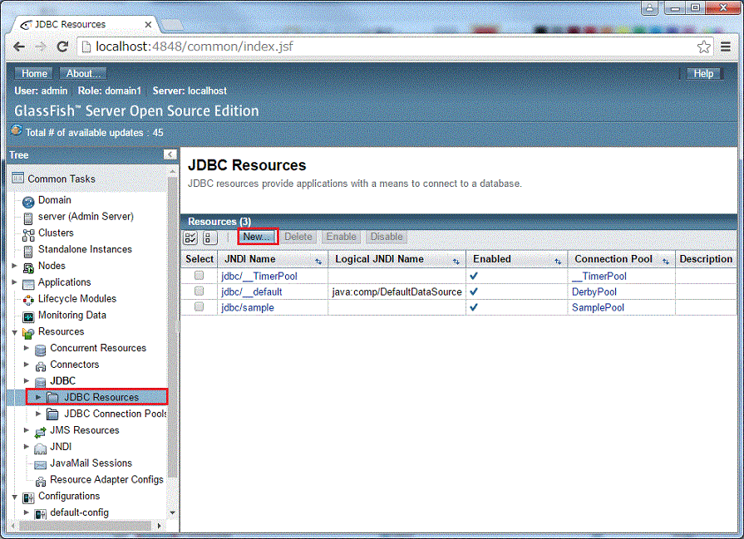Check the jdbc/__default row checkbox
This screenshot has width=744, height=539.
(x=199, y=291)
